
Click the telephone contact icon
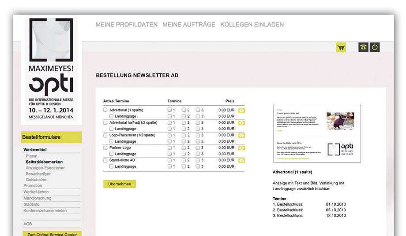(x=363, y=48)
